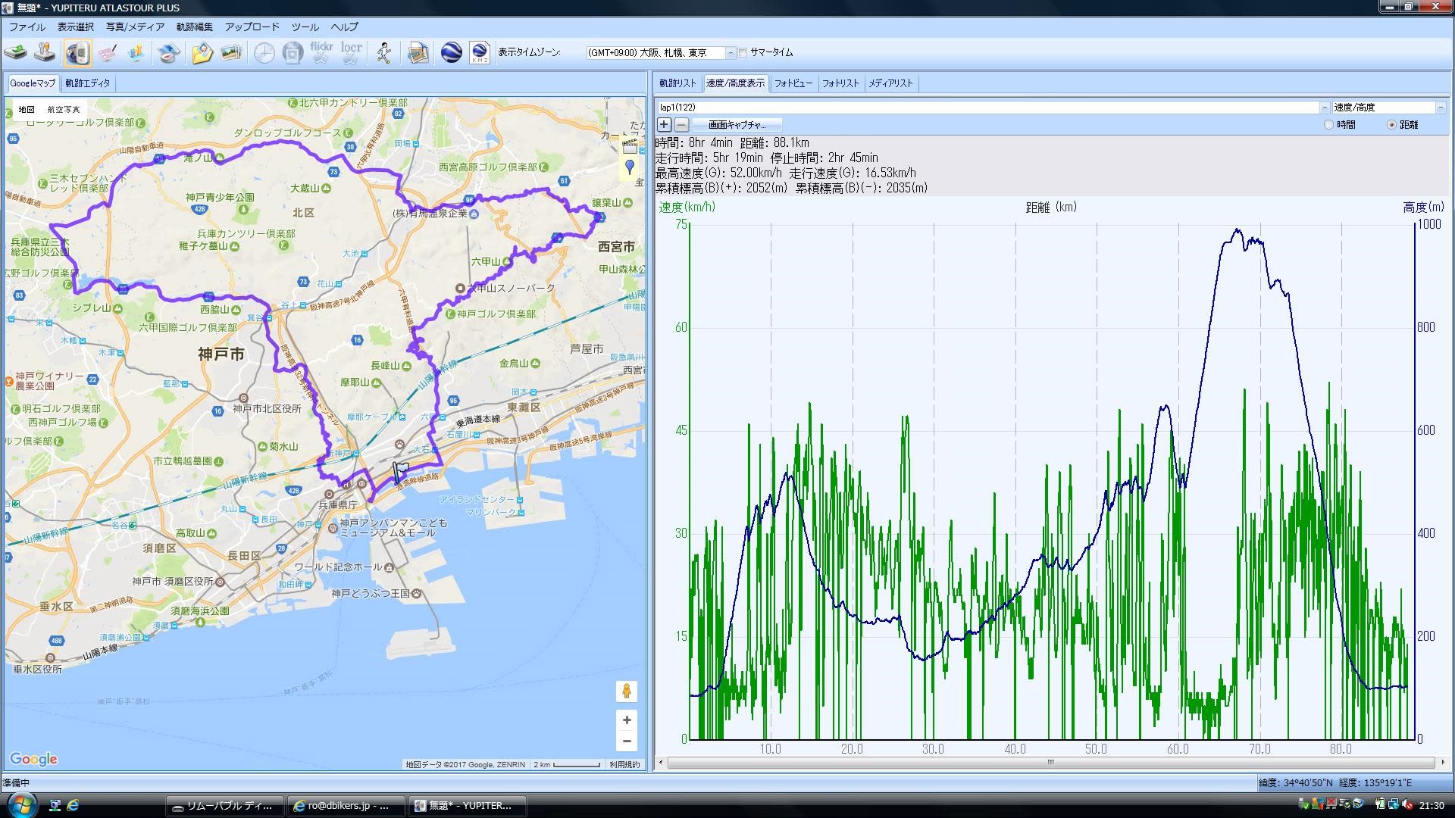Click the taskbar clock 21:30

(1432, 806)
